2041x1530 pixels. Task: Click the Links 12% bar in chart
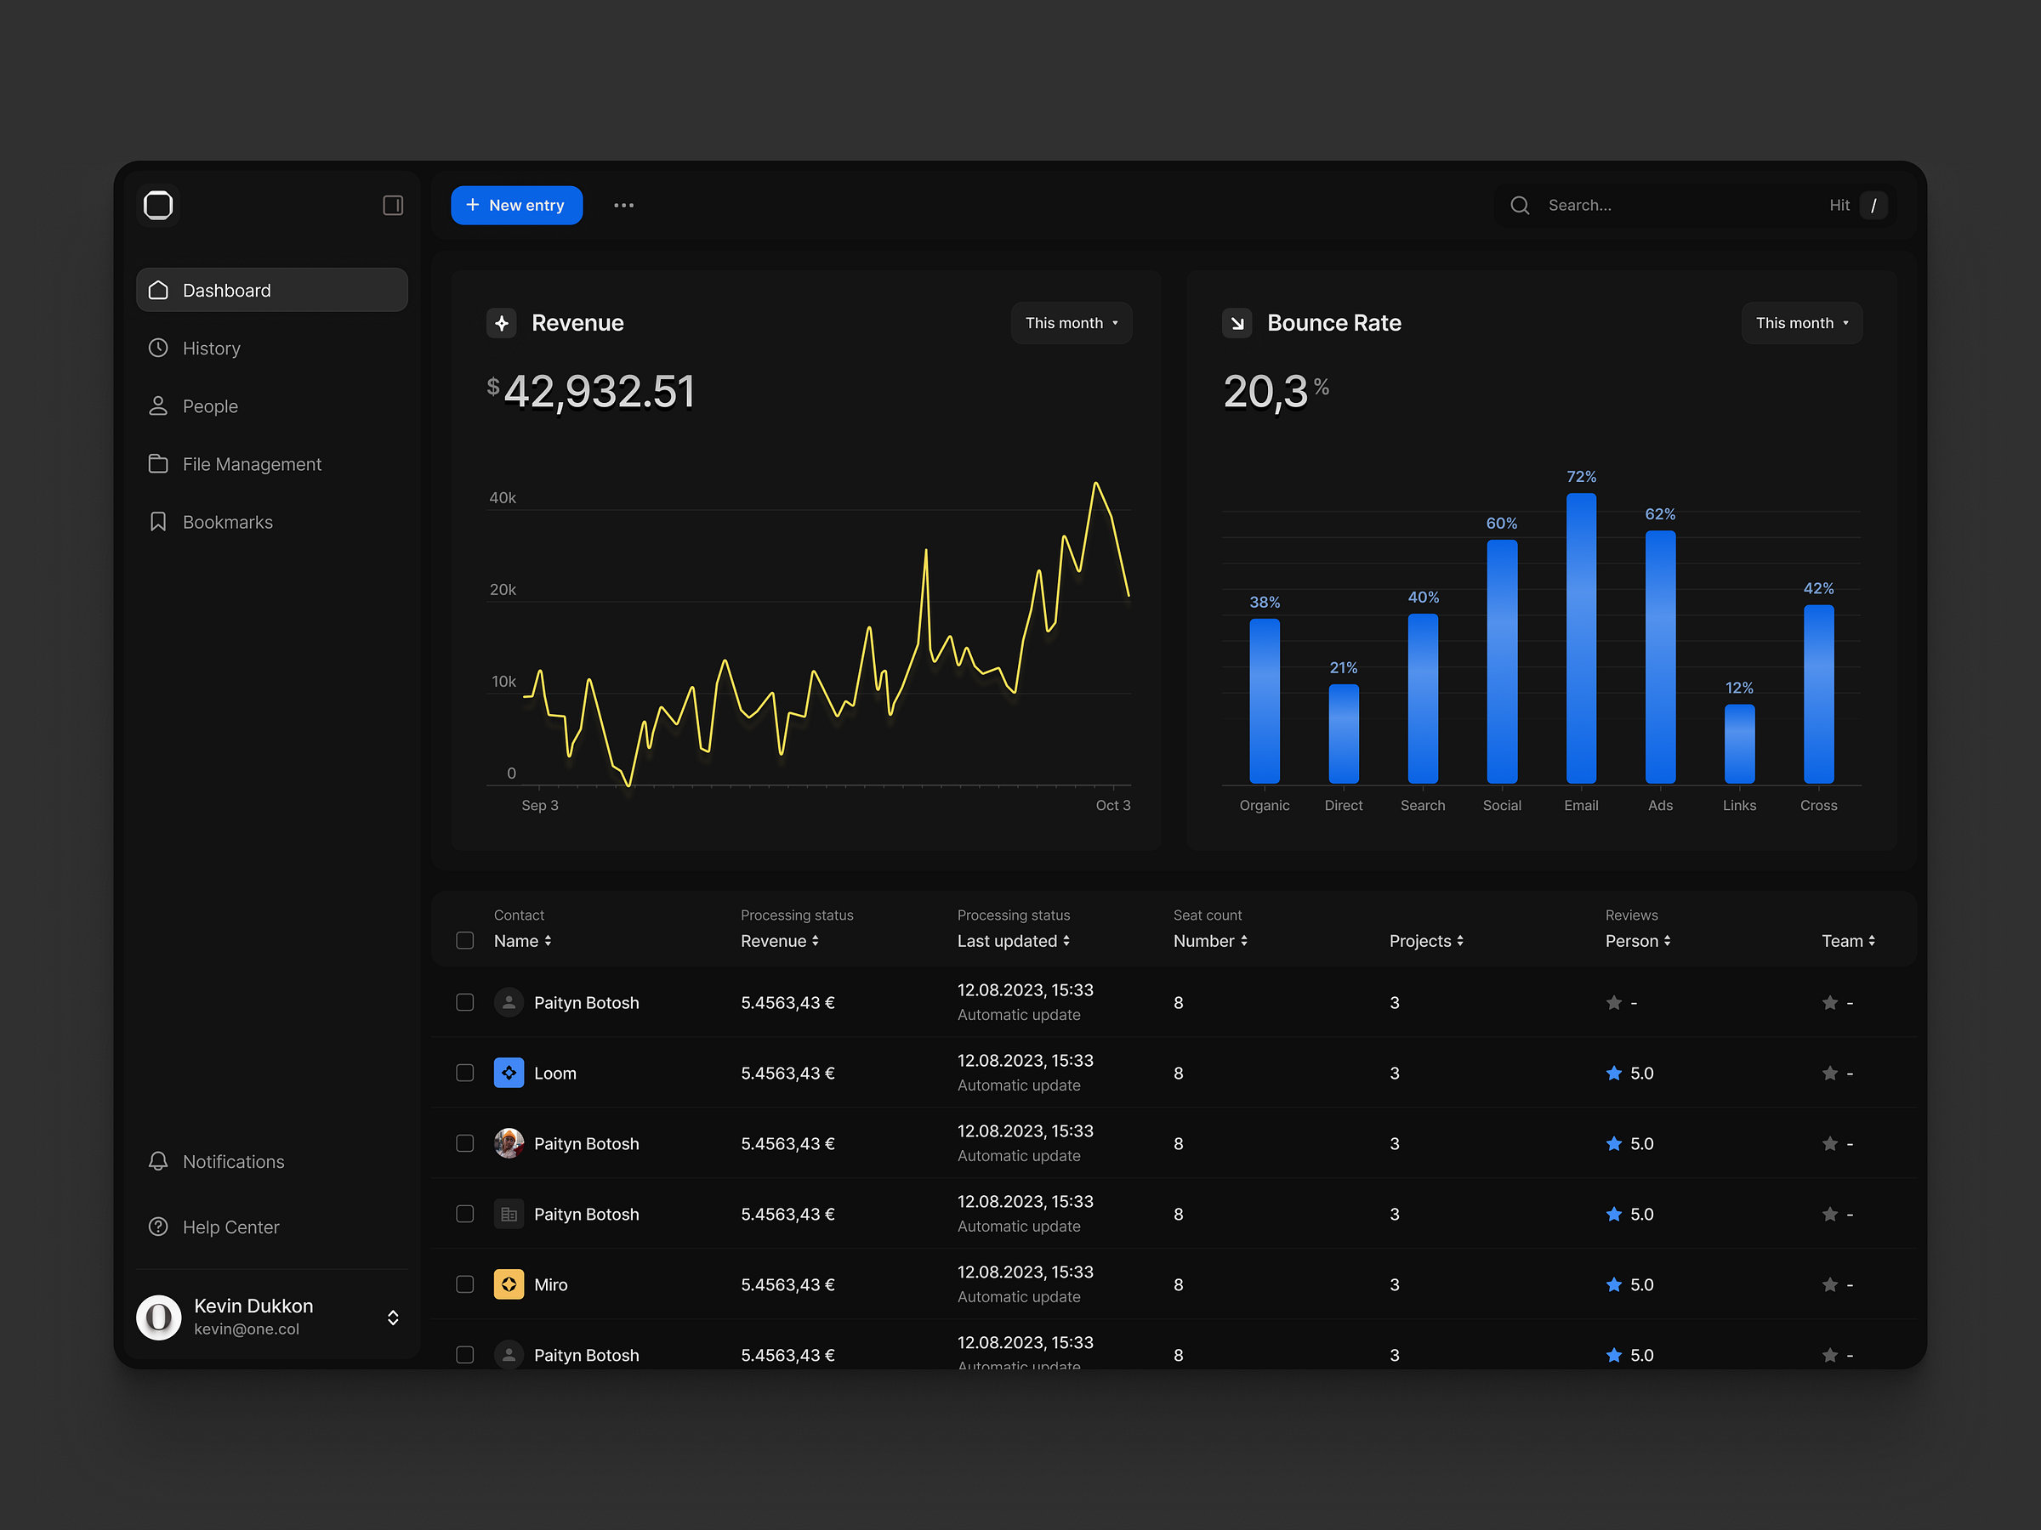coord(1739,745)
